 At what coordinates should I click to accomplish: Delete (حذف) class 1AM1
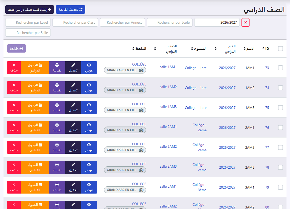14,68
